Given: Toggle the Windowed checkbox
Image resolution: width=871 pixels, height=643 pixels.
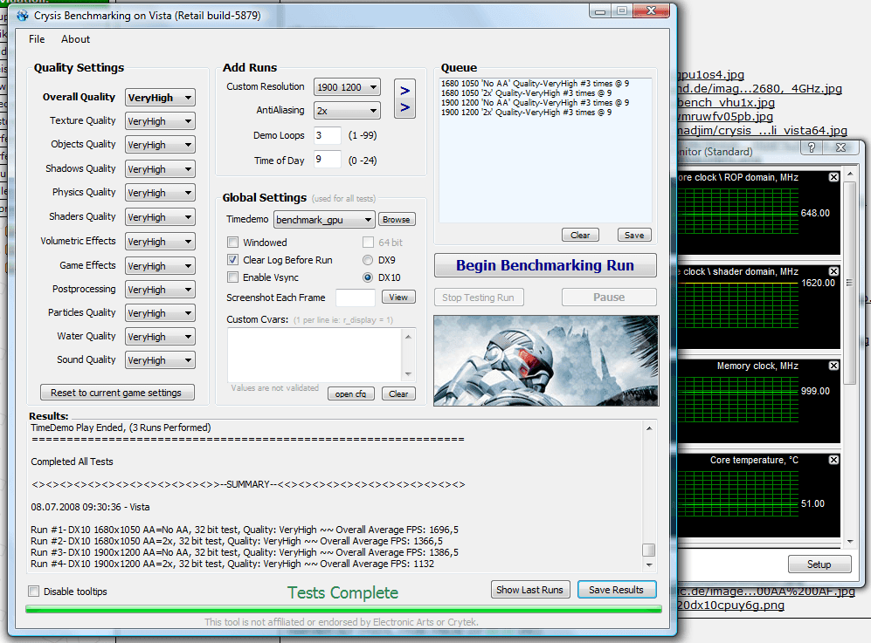Looking at the screenshot, I should pyautogui.click(x=232, y=243).
